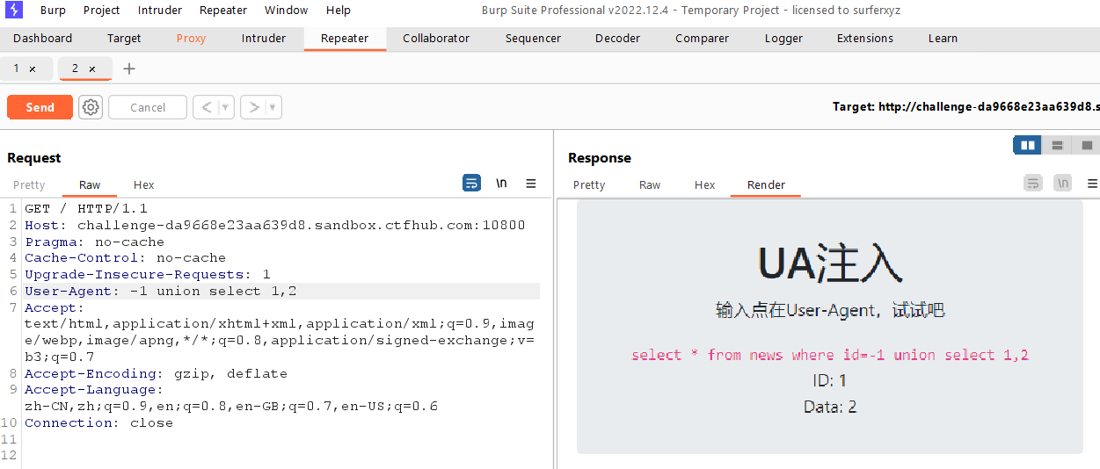1100x469 pixels.
Task: Click the GET / HTTP/1.1 request line
Action: [86, 209]
